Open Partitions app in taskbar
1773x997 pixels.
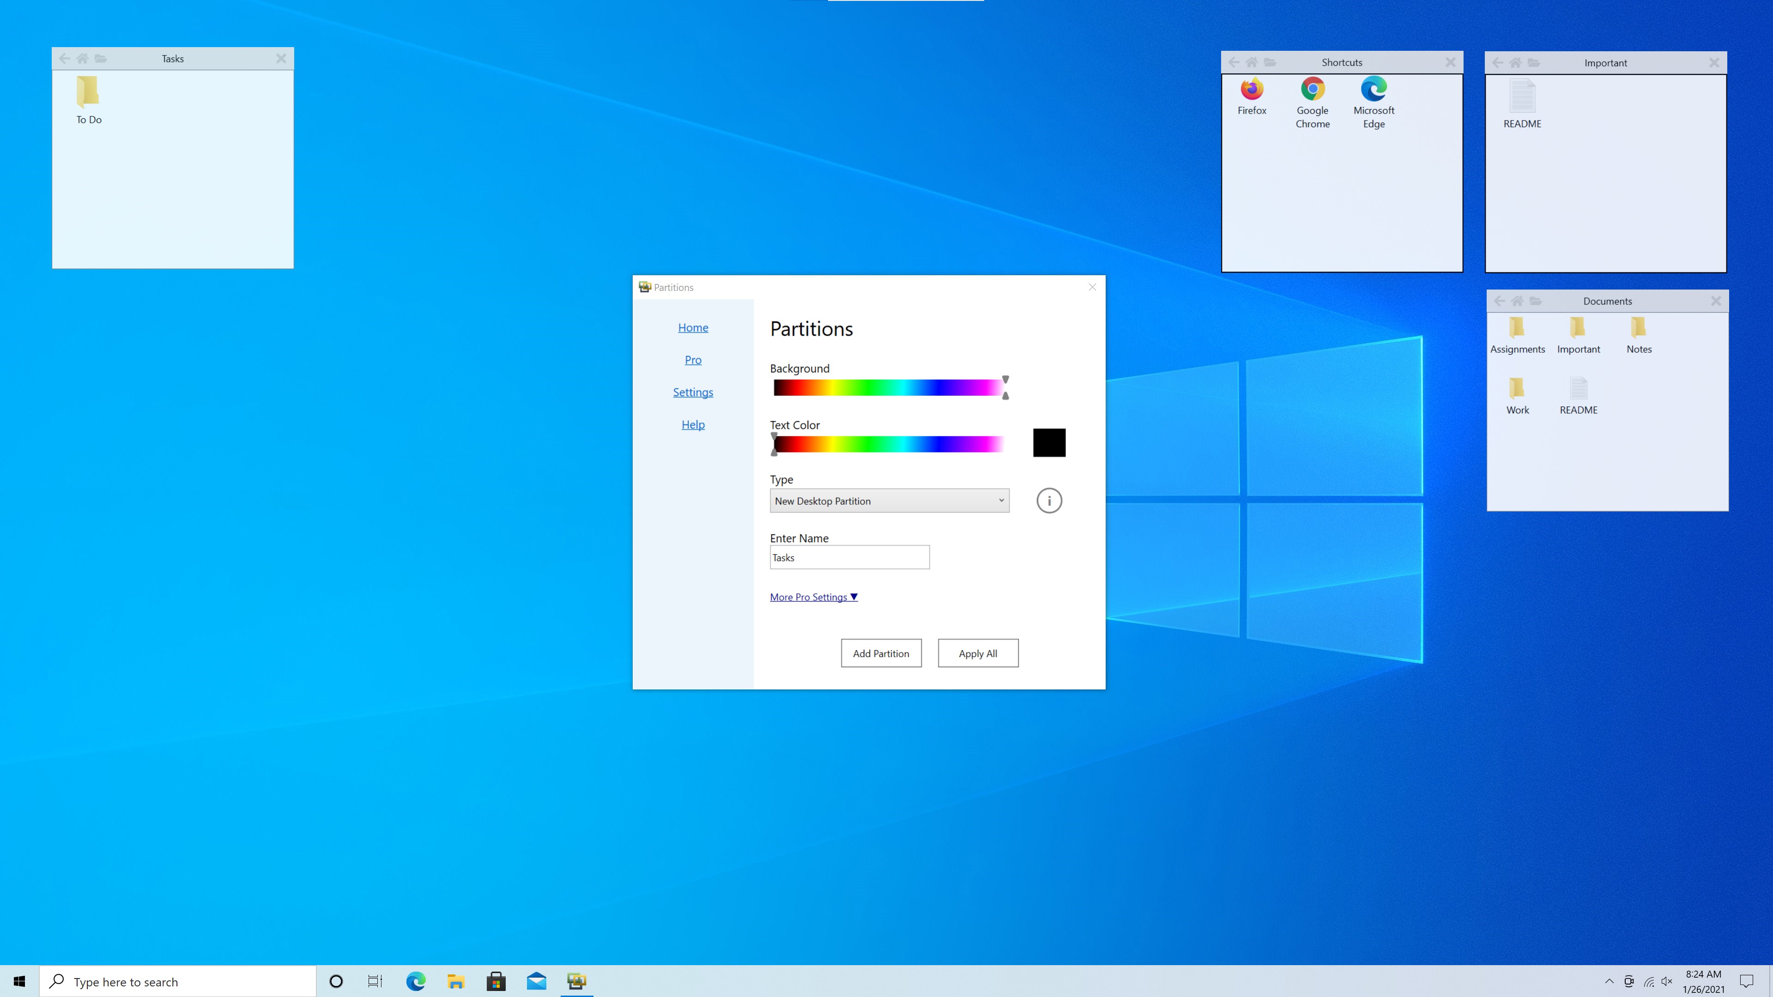click(576, 981)
